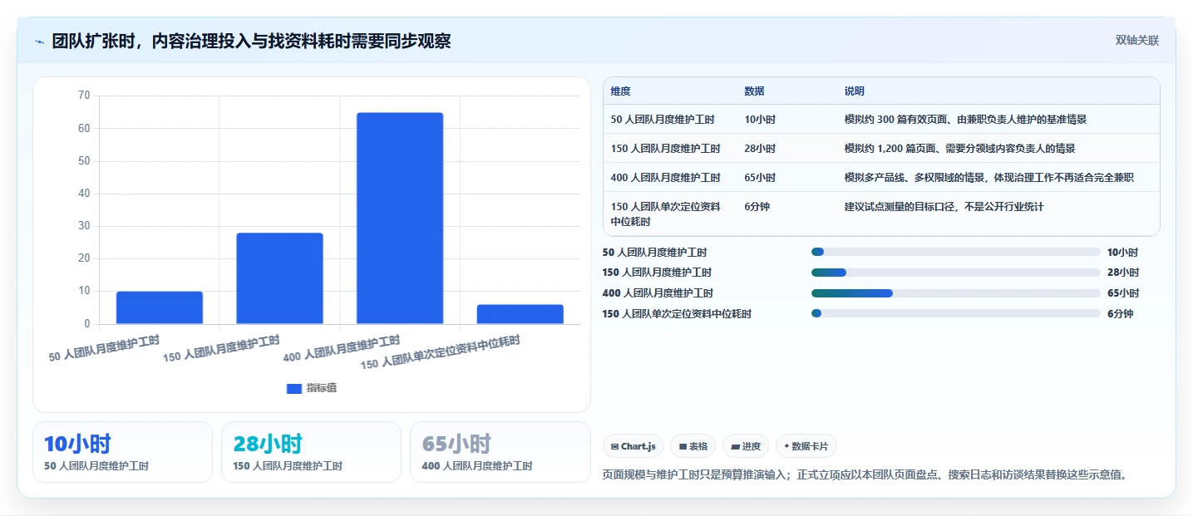
Task: Click 6分钟 value beside the progress bar
Action: [x=1120, y=314]
